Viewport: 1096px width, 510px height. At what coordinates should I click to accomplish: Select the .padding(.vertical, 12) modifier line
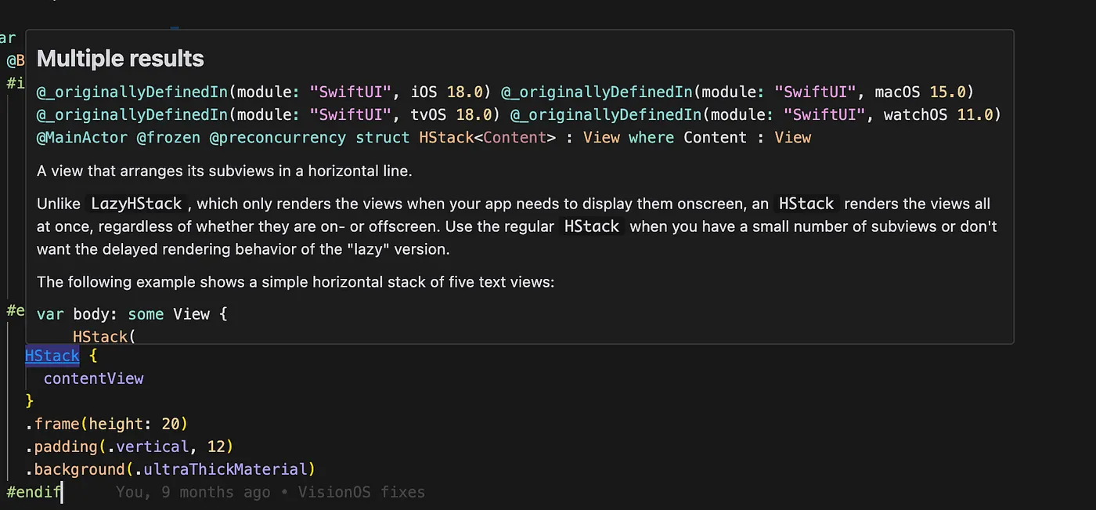coord(129,446)
